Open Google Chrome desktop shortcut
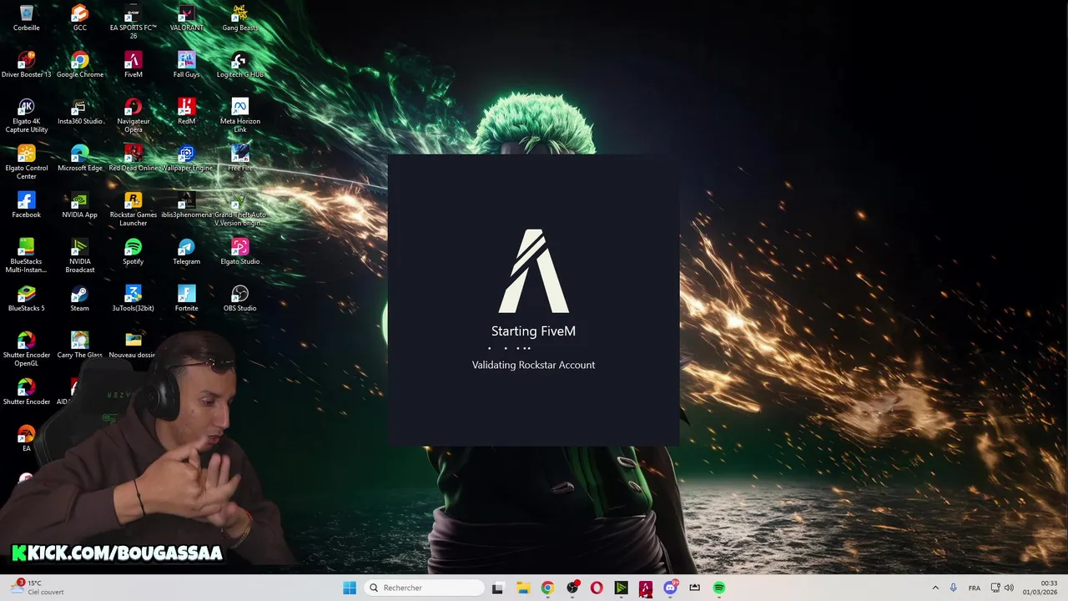Image resolution: width=1068 pixels, height=601 pixels. tap(79, 65)
